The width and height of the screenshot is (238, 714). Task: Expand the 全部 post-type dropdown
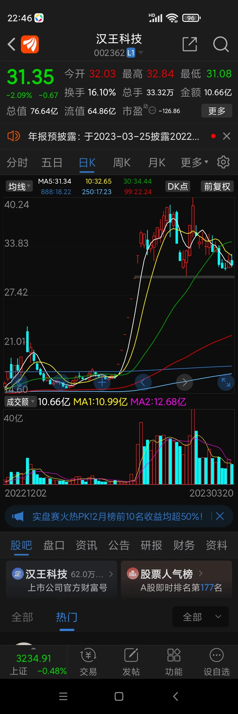(201, 617)
